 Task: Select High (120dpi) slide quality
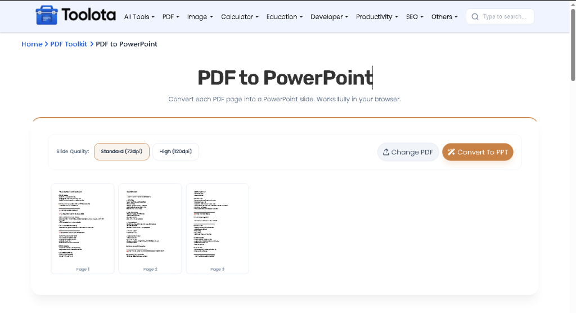[175, 151]
